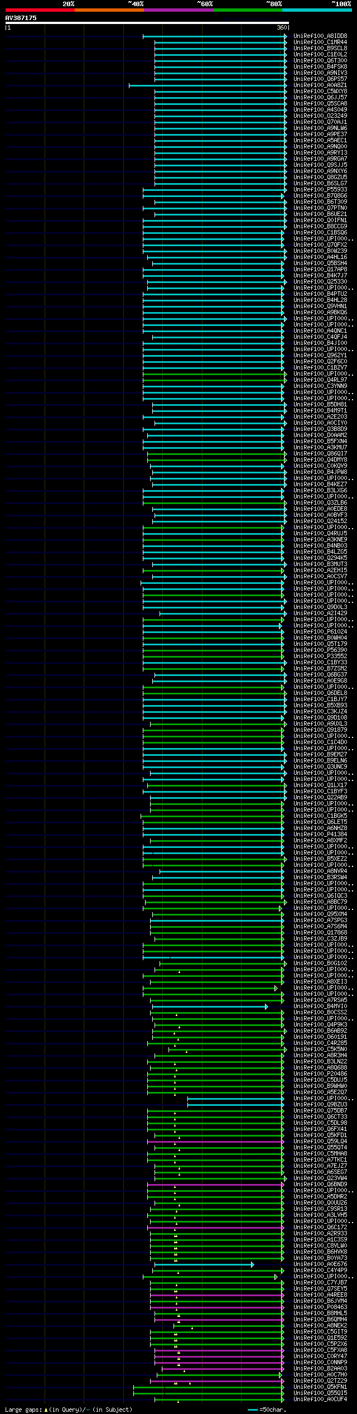357x1414 pixels.
Task: Open hit UniRef100_B7Q8G6
Action: point(320,196)
